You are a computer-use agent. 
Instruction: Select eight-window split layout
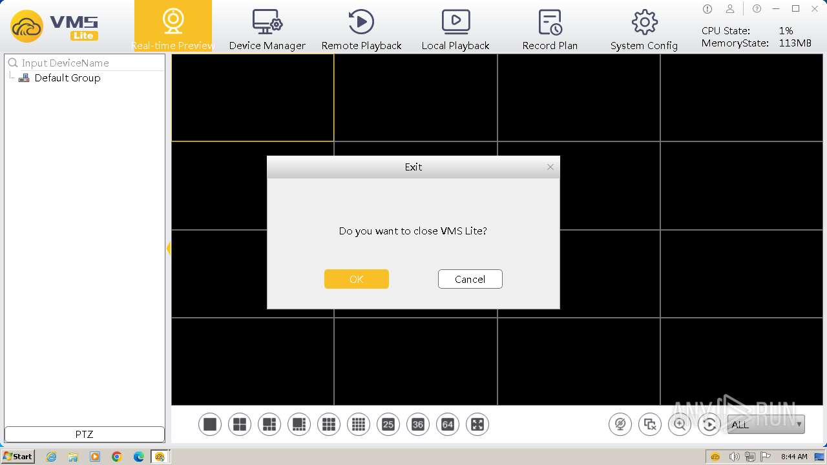(x=299, y=424)
